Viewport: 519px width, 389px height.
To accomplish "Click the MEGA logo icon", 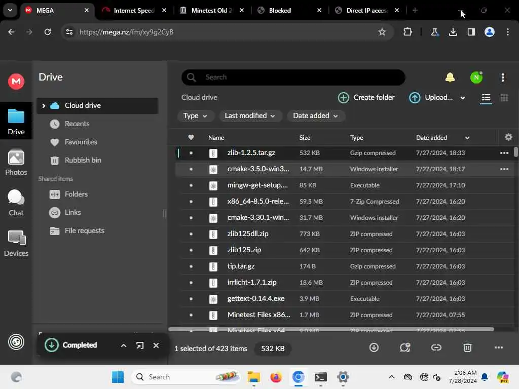I will pyautogui.click(x=16, y=81).
